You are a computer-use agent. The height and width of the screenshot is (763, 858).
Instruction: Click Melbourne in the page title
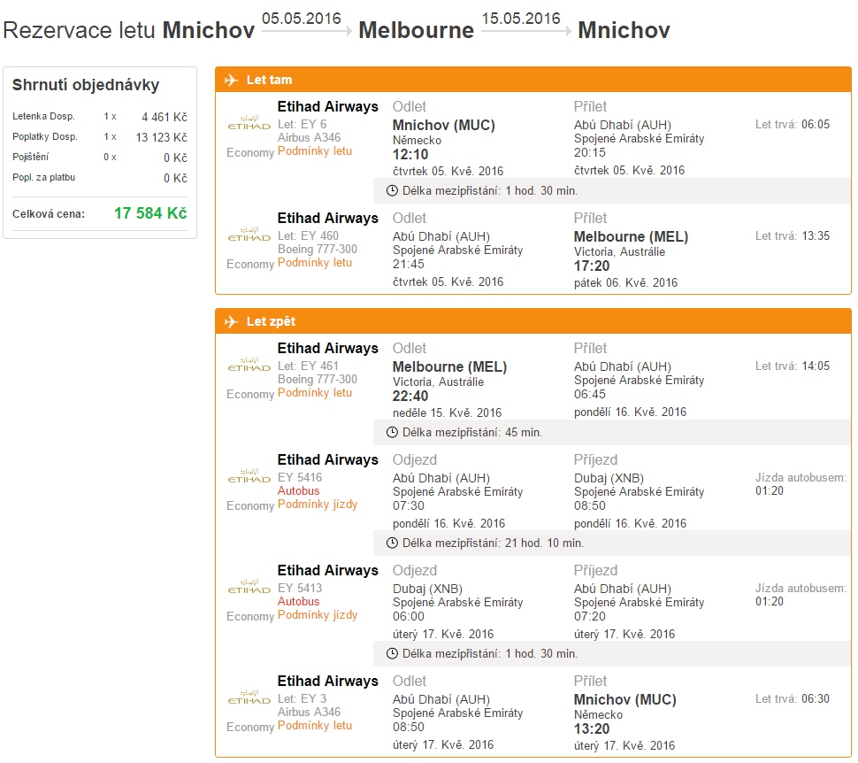417,30
